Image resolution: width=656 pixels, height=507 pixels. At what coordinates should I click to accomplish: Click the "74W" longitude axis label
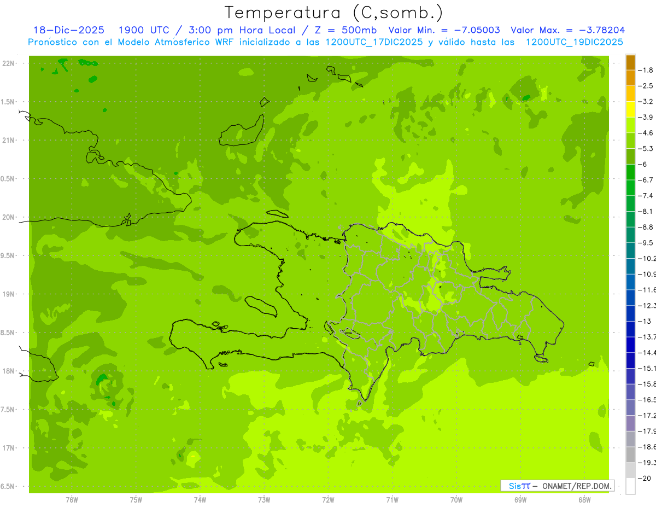tap(200, 500)
